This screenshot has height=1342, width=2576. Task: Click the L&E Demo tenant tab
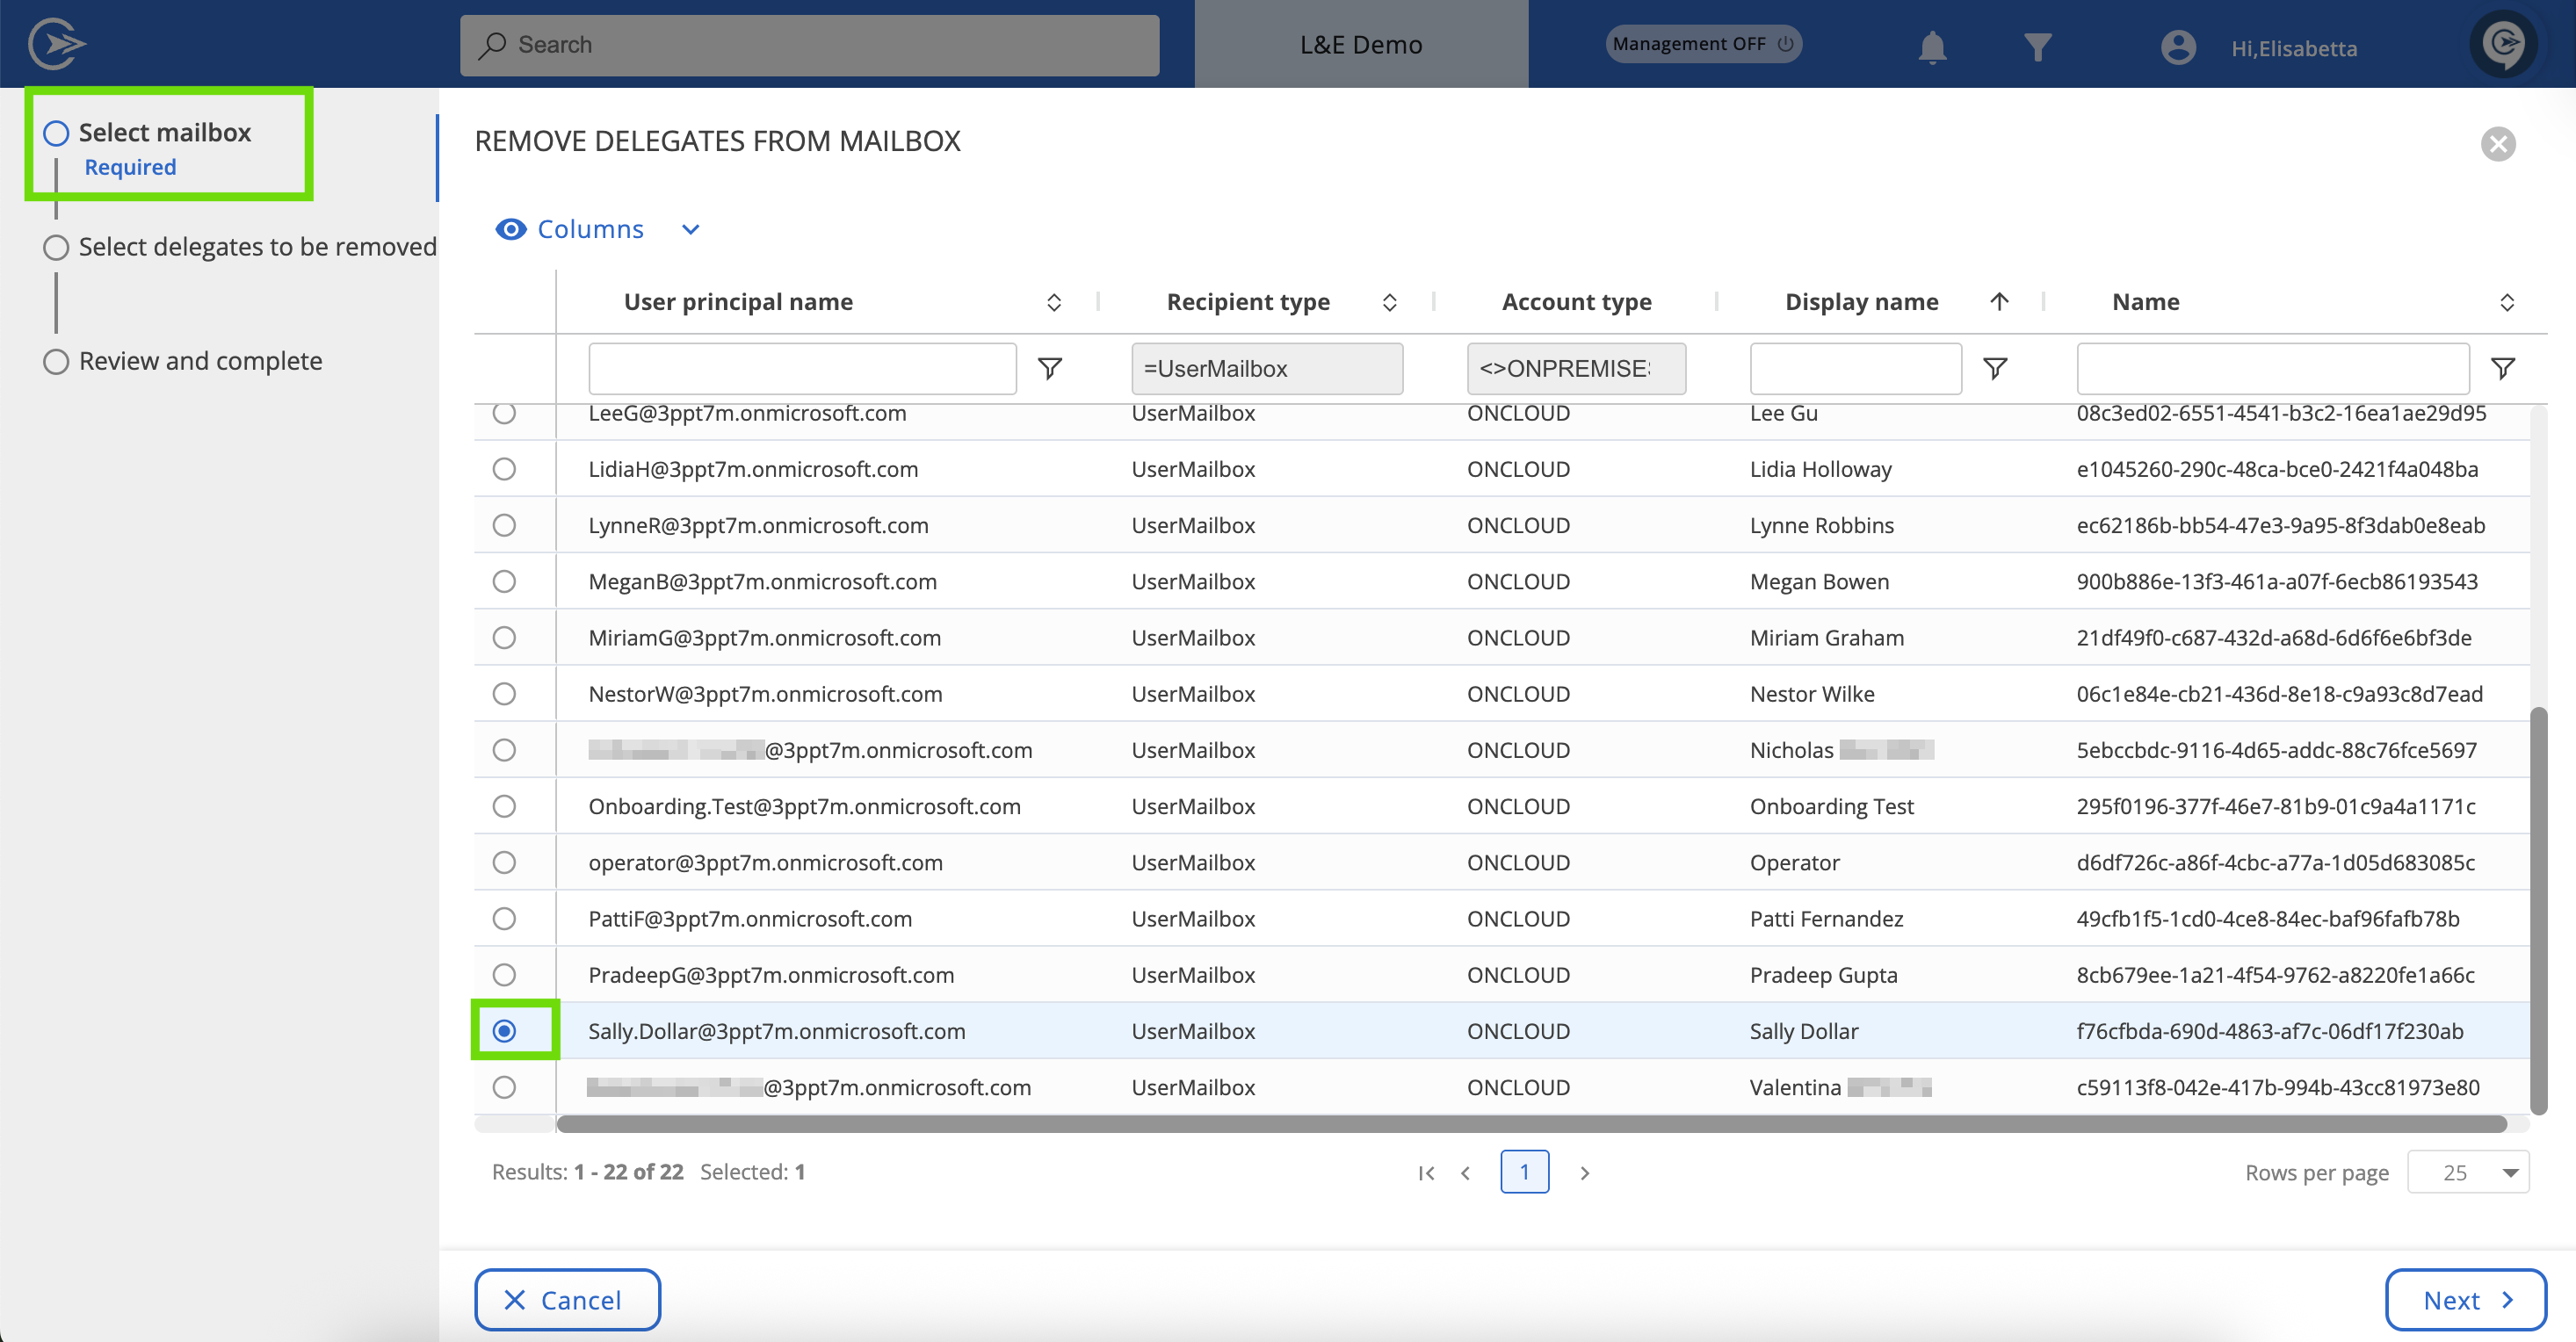pos(1361,44)
